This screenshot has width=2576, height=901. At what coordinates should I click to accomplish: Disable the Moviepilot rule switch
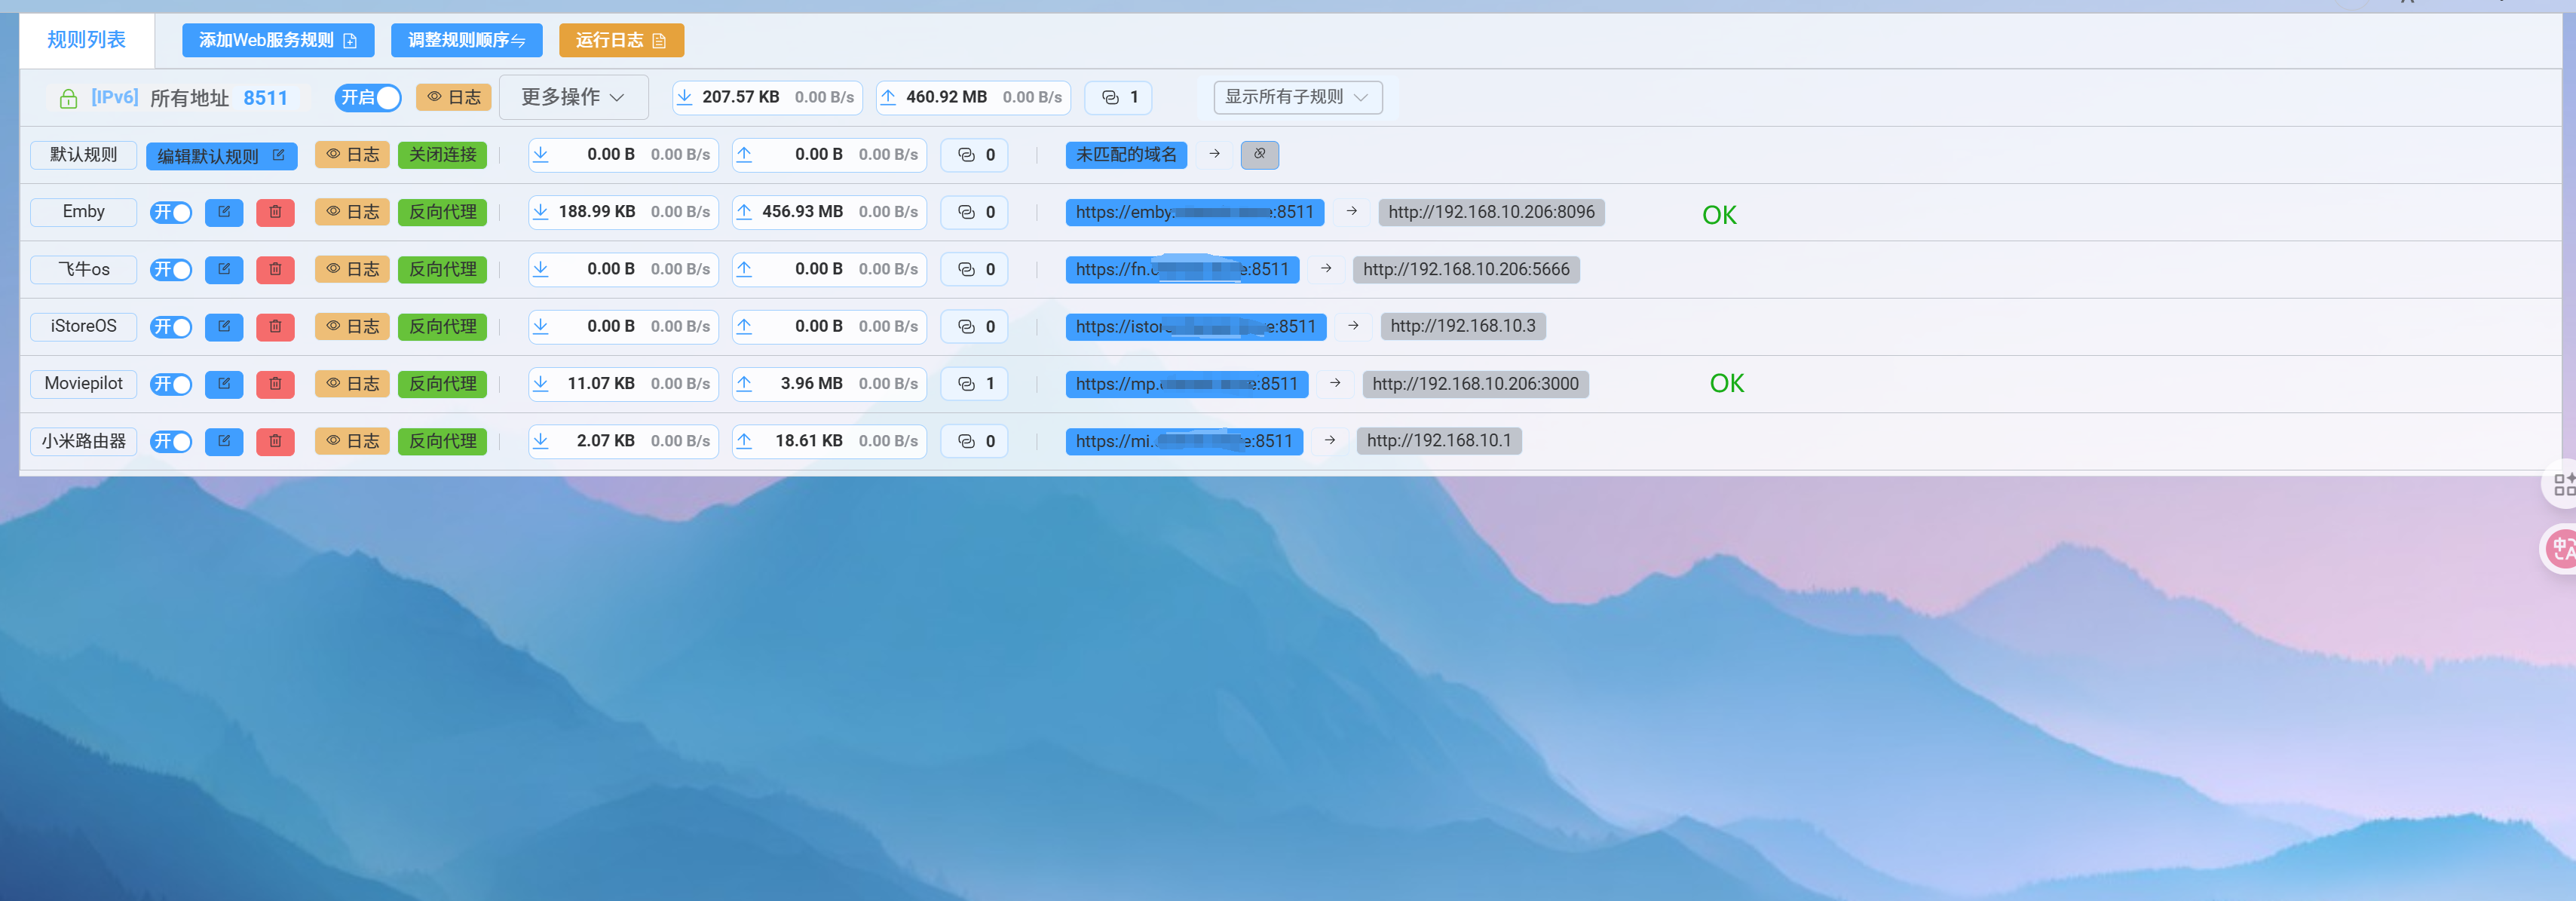[x=171, y=384]
